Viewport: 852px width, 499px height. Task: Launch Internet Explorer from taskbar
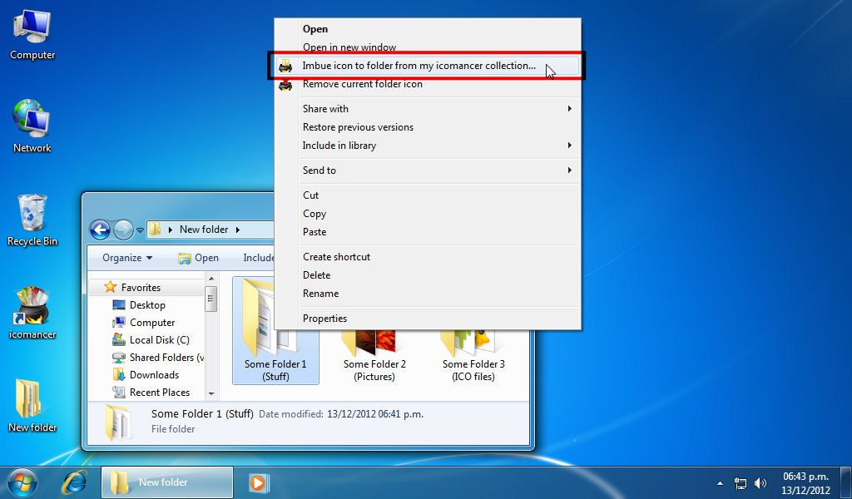[x=74, y=482]
